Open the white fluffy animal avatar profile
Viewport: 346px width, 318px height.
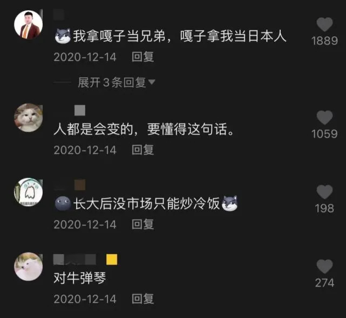pos(28,266)
